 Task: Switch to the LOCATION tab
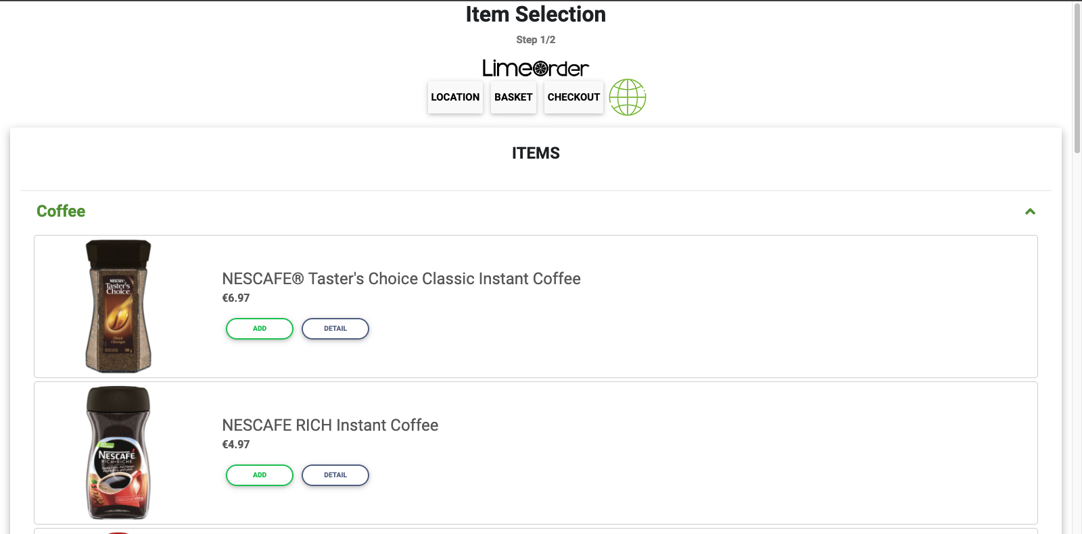455,97
